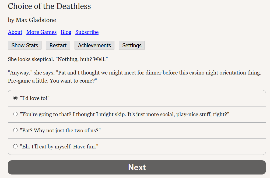Viewport: 270px width, 178px height.
Task: Select the "Eh. I'll eat by myself" radio button
Action: tap(15, 146)
